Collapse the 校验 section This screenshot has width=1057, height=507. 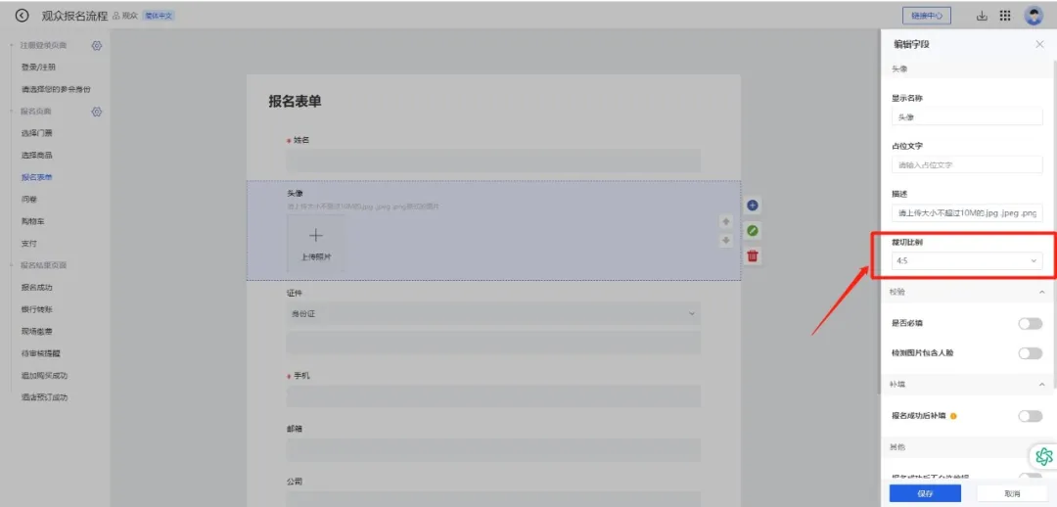coord(1040,293)
